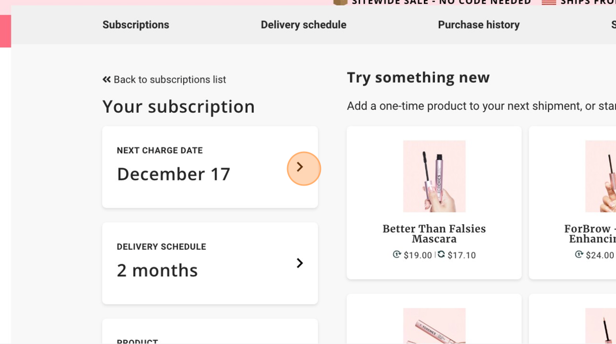Go to Purchase history tab
Viewport: 616px width, 344px height.
[478, 25]
